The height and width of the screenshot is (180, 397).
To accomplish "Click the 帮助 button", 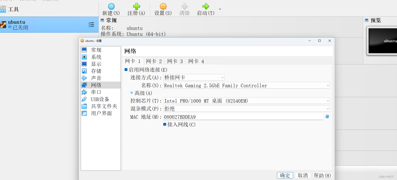I will pyautogui.click(x=322, y=175).
